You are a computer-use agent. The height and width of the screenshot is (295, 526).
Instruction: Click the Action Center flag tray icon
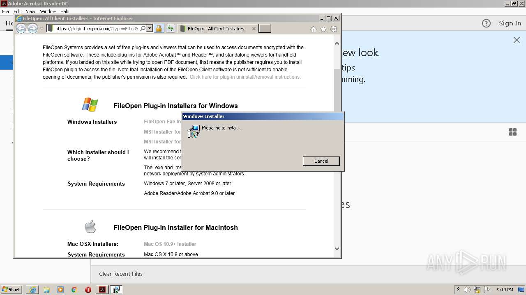click(x=487, y=290)
